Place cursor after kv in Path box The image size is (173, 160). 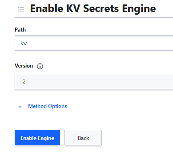click(27, 44)
